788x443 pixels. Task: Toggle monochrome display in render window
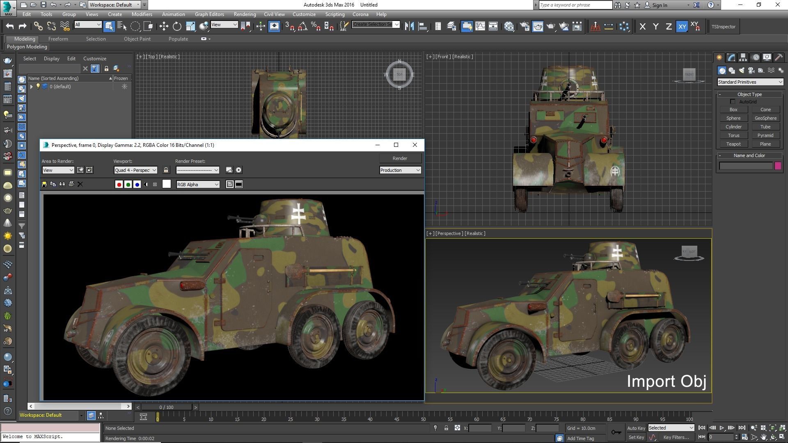point(155,185)
